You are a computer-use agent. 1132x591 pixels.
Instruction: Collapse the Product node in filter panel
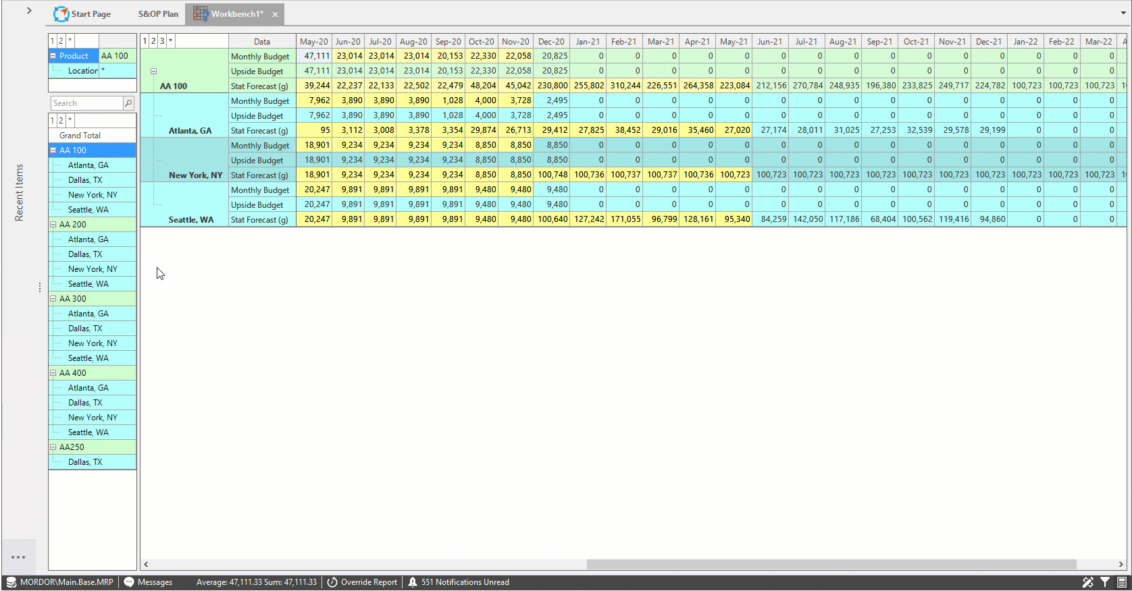point(53,56)
